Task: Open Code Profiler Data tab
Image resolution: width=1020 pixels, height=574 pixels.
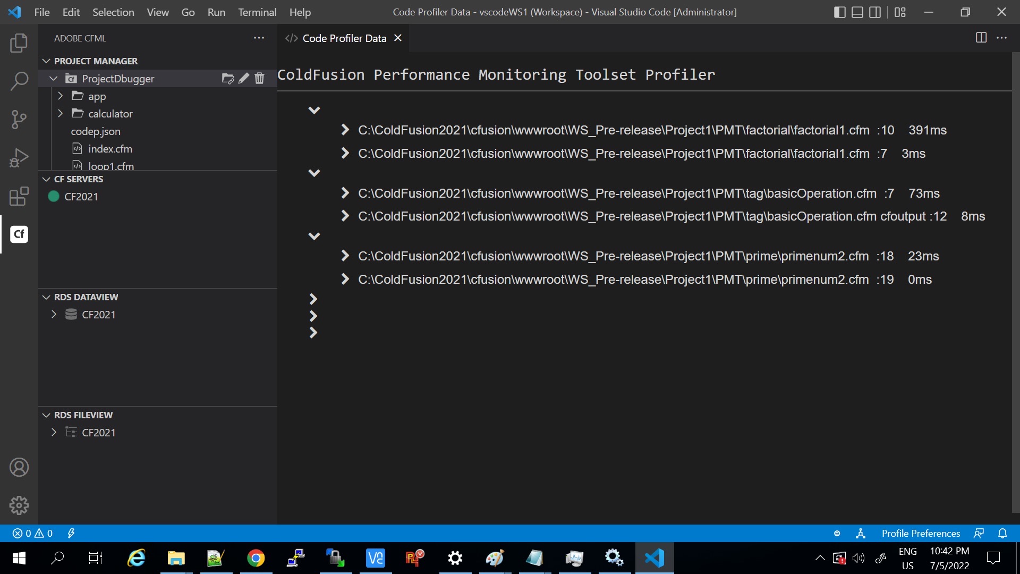Action: click(x=345, y=38)
